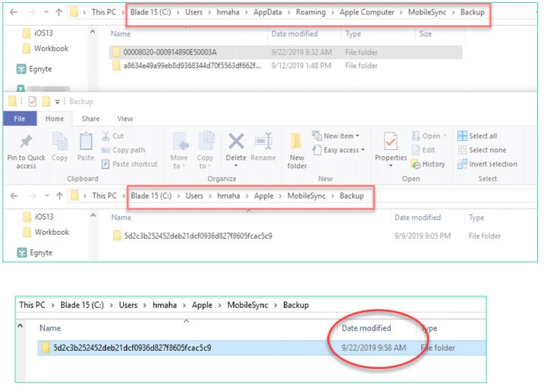Image resolution: width=544 pixels, height=388 pixels.
Task: Click New folder icon
Action: (x=297, y=142)
